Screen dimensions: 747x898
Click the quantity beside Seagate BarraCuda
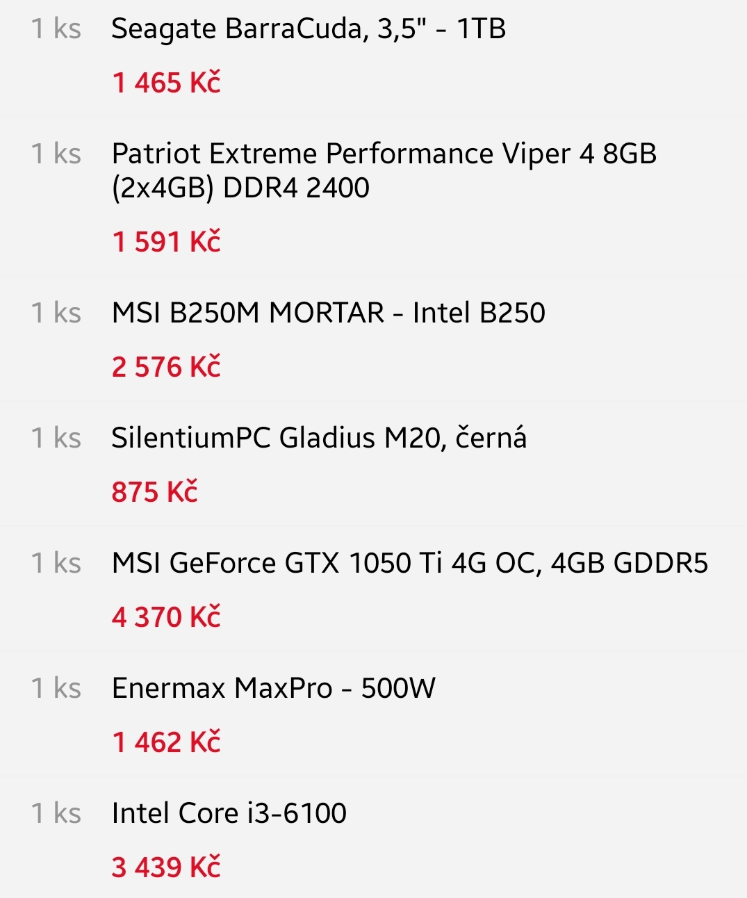coord(56,29)
